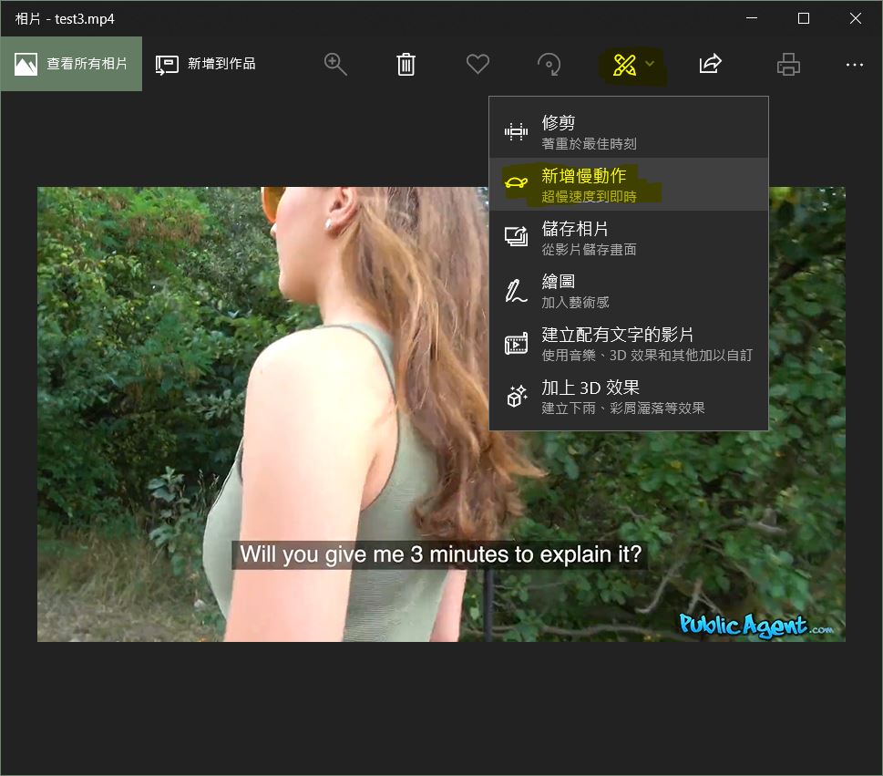Select 加上 3D 效果 menu item
The image size is (883, 776).
tap(629, 396)
